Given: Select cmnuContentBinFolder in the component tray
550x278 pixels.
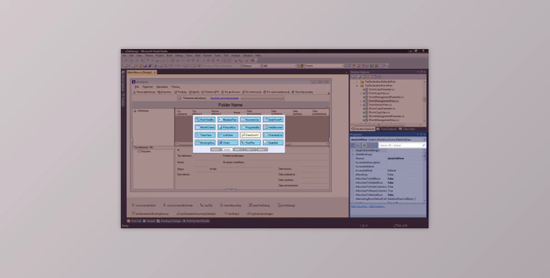Looking at the screenshot, I should [x=178, y=206].
